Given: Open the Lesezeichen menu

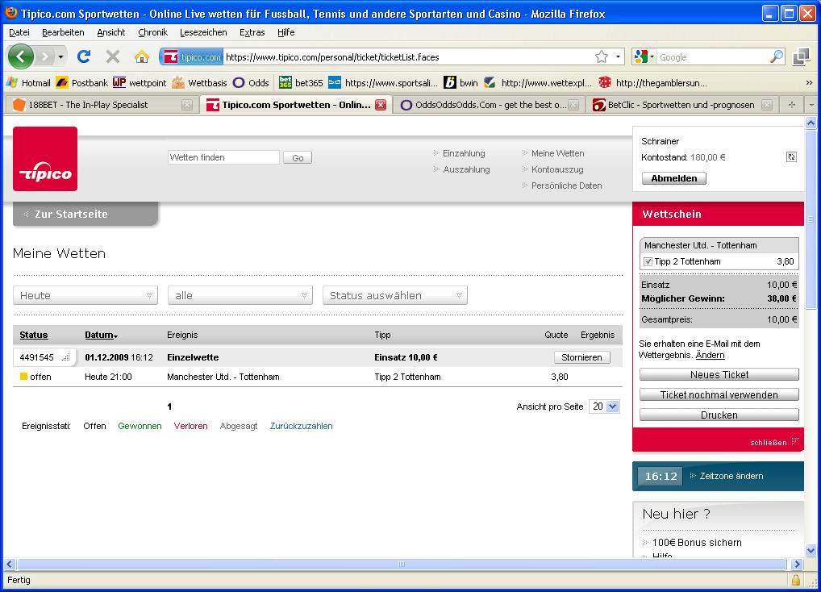Looking at the screenshot, I should pyautogui.click(x=203, y=32).
